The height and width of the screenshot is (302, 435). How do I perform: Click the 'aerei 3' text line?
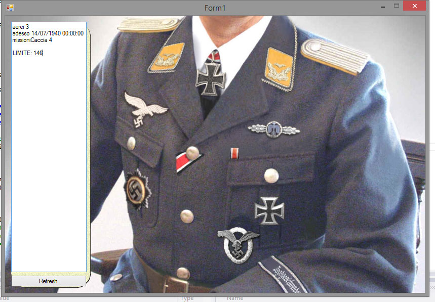tap(21, 27)
